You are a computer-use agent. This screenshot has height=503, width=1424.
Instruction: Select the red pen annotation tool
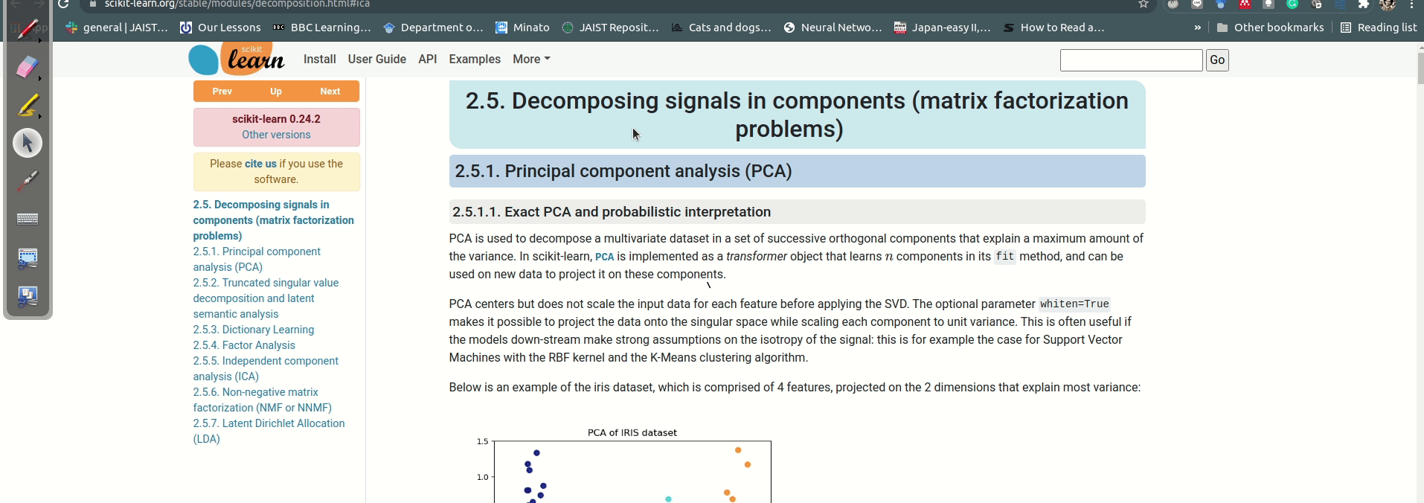coord(28,30)
